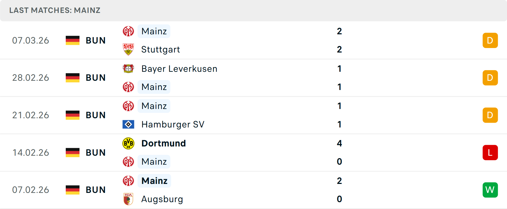The image size is (507, 209).
Task: Click Mainz crest in the Stuttgart match
Action: pos(128,31)
